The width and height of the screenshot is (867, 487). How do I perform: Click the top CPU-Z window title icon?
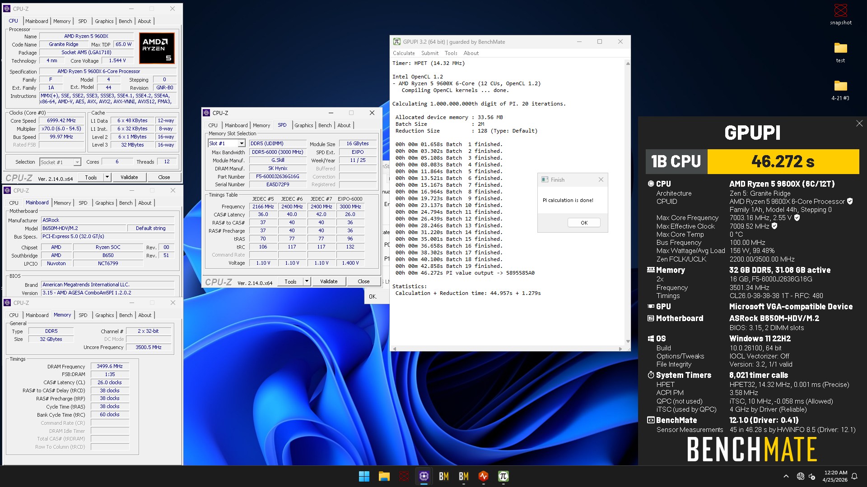[x=7, y=9]
